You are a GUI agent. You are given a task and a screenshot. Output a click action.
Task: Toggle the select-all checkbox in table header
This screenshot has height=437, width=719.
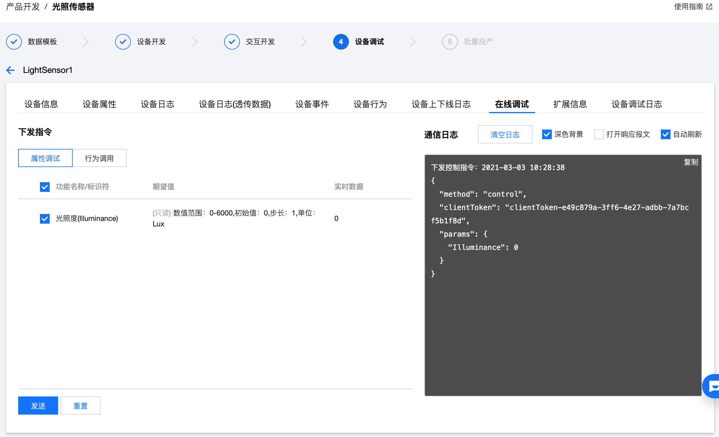point(45,187)
